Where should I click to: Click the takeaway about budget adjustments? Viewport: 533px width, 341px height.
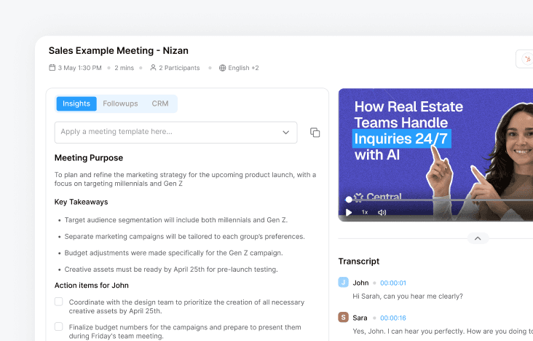pos(174,253)
